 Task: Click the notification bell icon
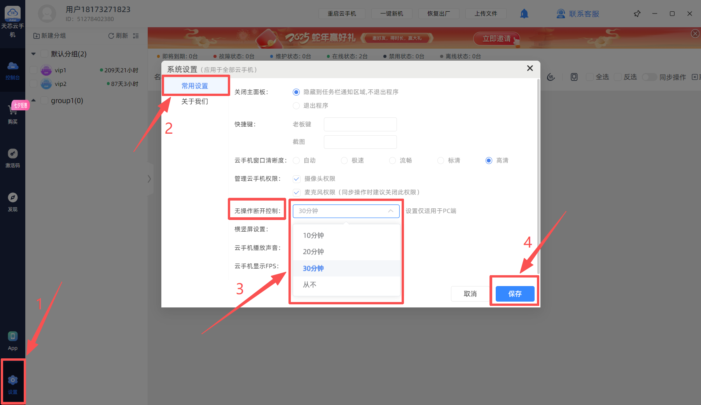524,14
